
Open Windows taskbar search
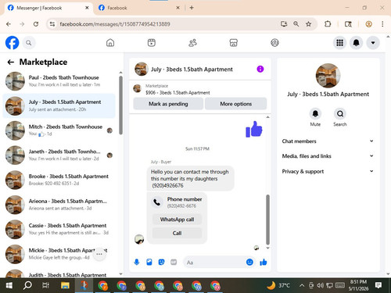(x=27, y=285)
